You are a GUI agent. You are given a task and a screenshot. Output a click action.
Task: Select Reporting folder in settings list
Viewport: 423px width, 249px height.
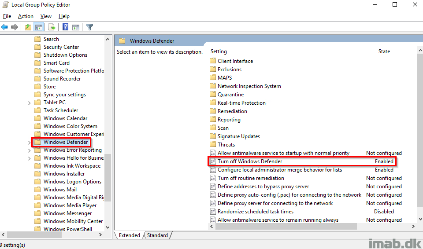coord(229,120)
